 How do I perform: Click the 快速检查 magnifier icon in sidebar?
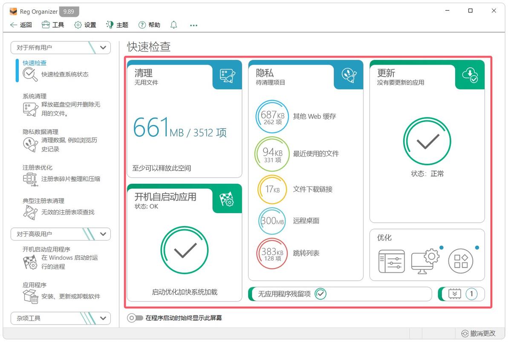[30, 75]
